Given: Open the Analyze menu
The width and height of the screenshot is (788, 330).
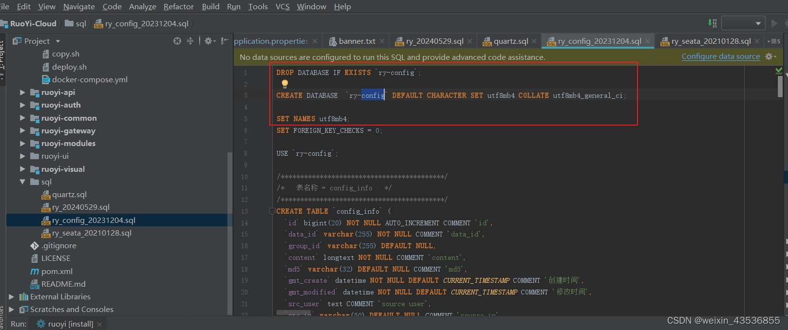Looking at the screenshot, I should point(142,6).
